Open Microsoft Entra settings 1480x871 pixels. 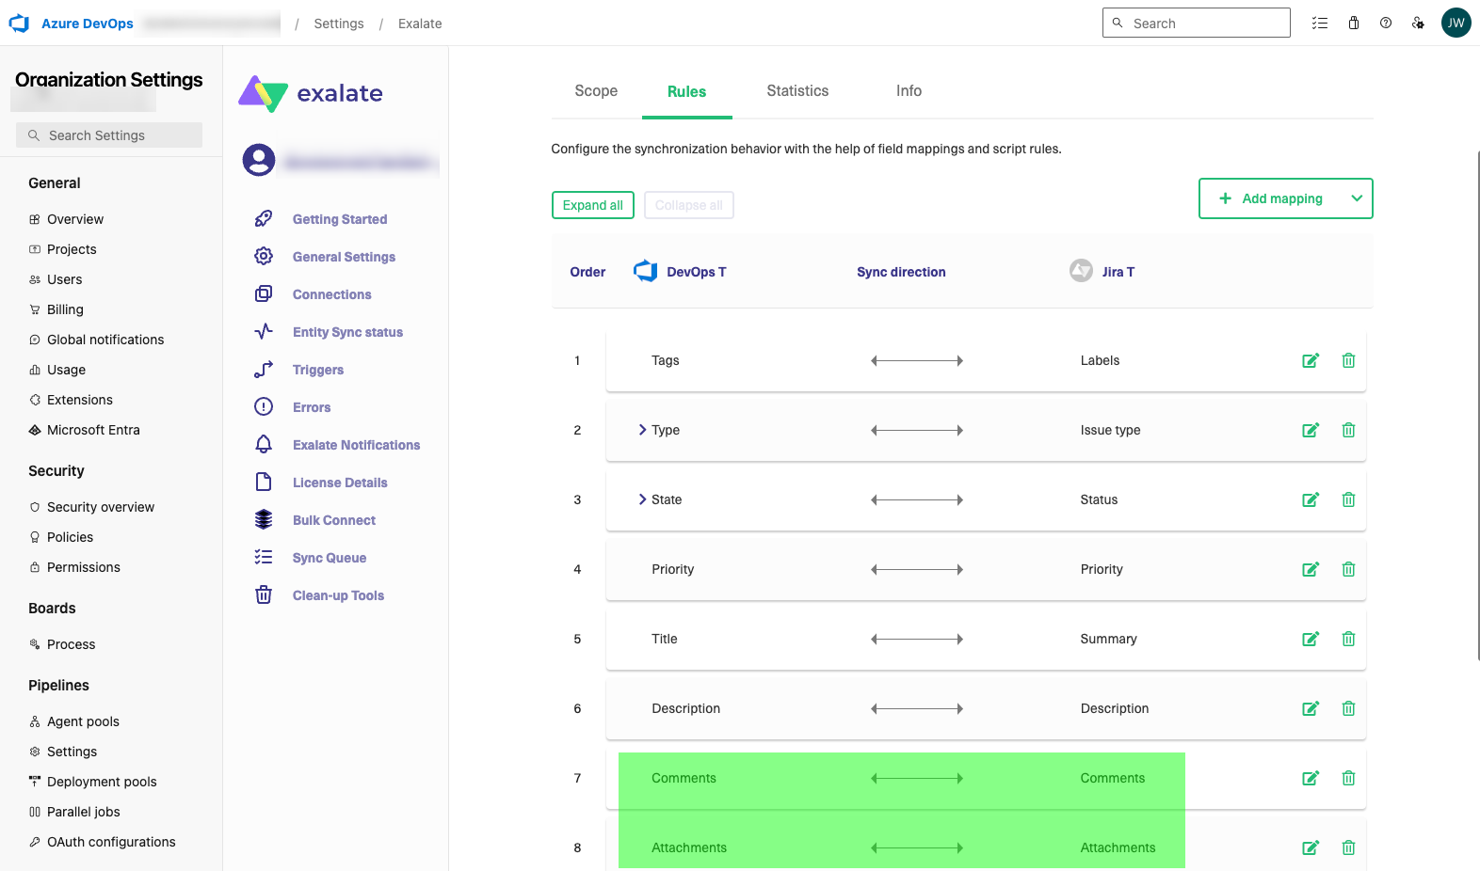(93, 430)
